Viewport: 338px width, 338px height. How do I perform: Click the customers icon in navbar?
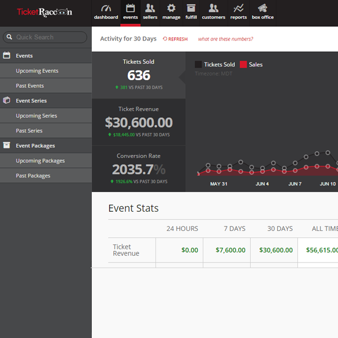pos(214,8)
